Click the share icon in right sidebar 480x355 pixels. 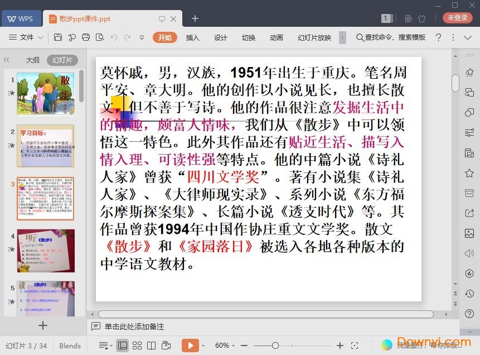coord(469,213)
